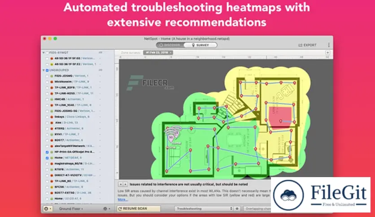Open the Export function
The width and height of the screenshot is (375, 217).
308,45
